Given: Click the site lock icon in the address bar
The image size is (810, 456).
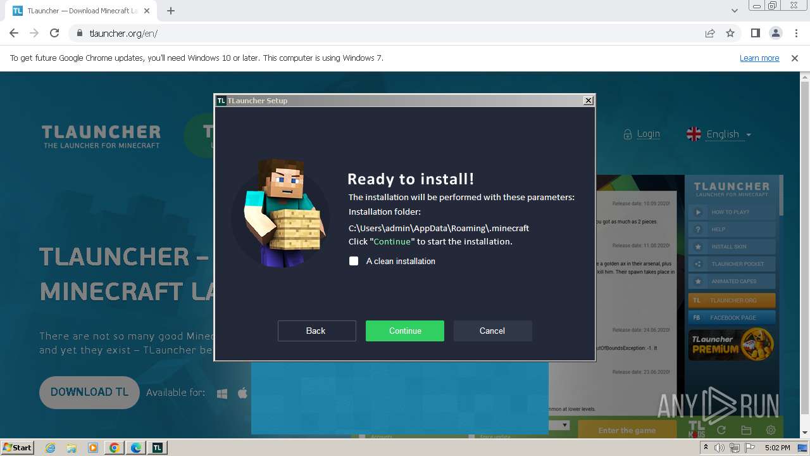Looking at the screenshot, I should click(x=79, y=33).
